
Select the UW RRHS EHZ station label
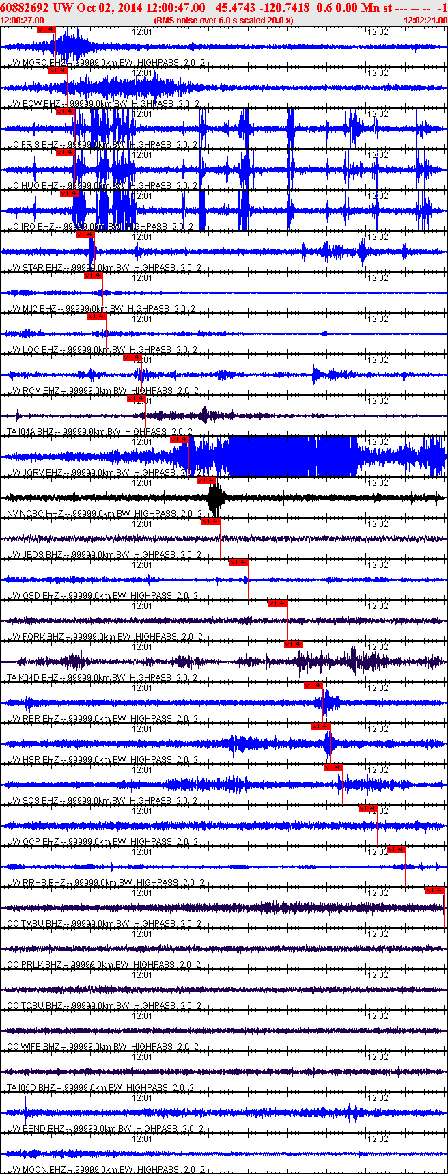point(36,883)
